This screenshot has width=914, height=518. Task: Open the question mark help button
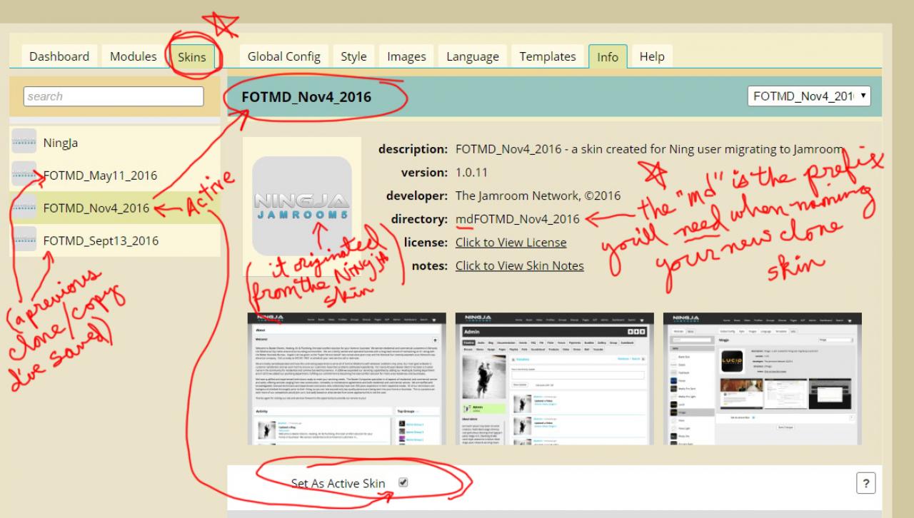coord(866,483)
